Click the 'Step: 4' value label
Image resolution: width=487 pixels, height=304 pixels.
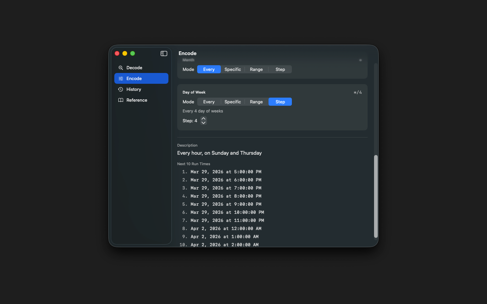tap(190, 121)
